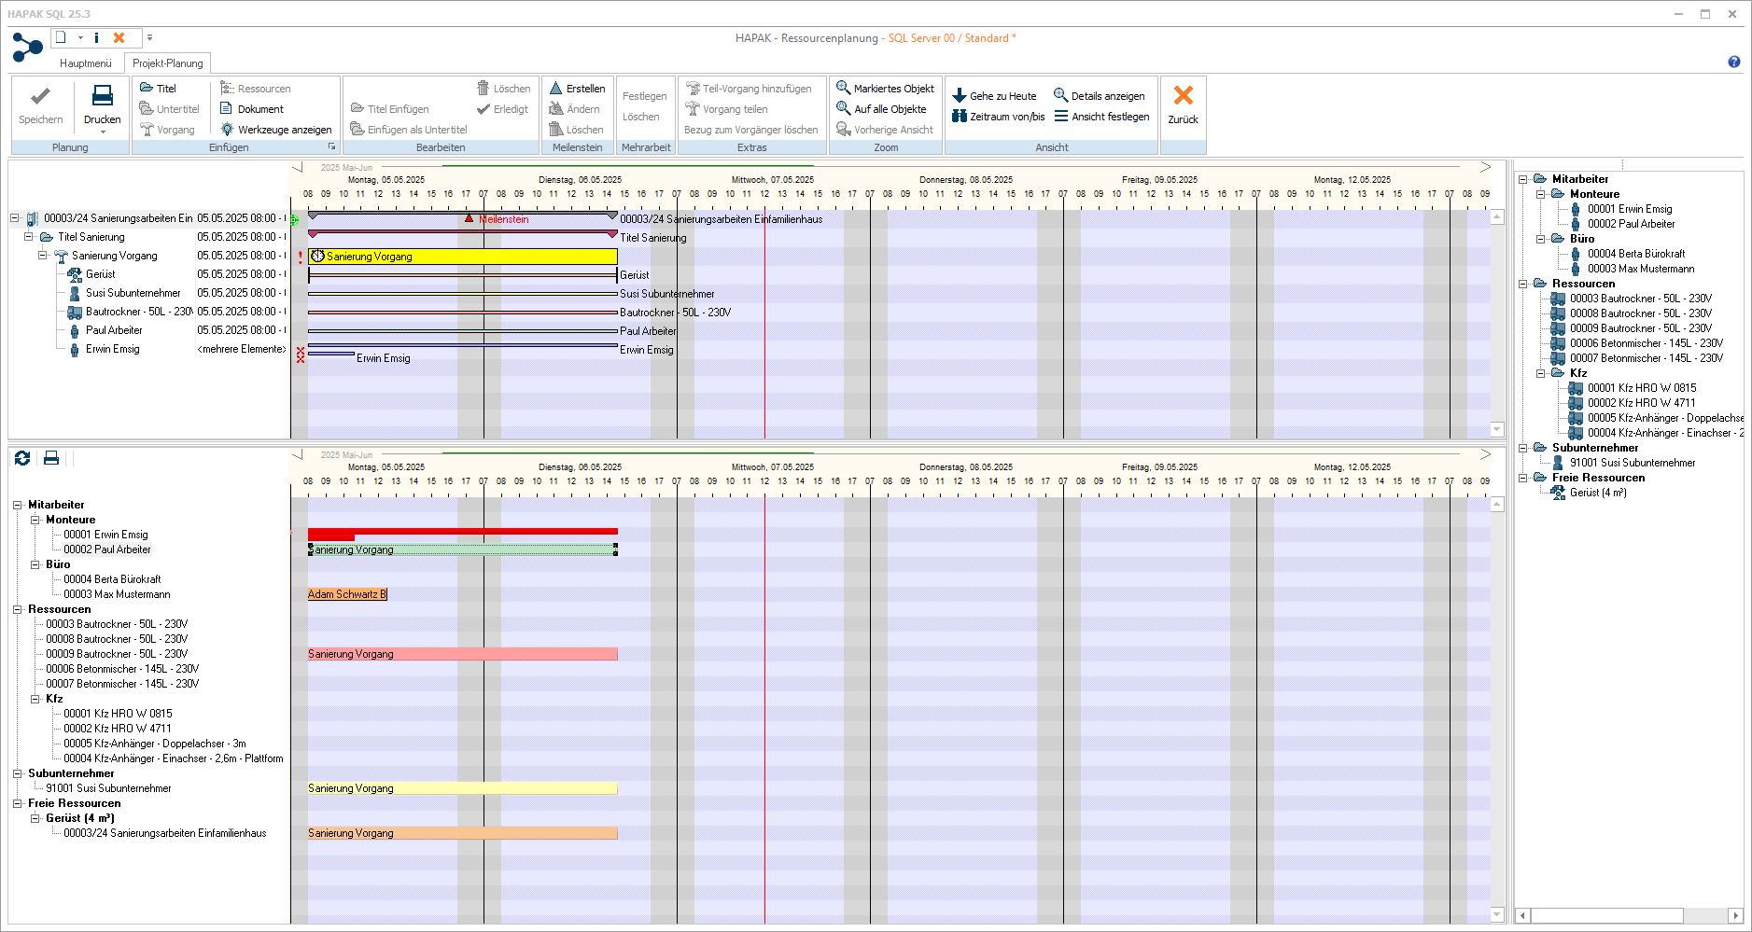Zoom to Markiertes Objekt
The height and width of the screenshot is (932, 1752).
(x=884, y=89)
